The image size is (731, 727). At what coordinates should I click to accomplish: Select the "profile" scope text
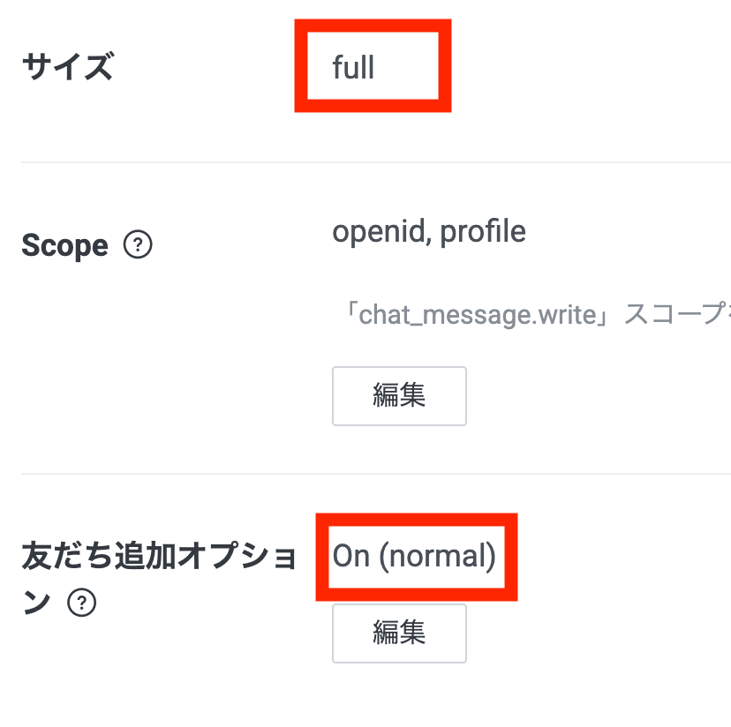482,231
